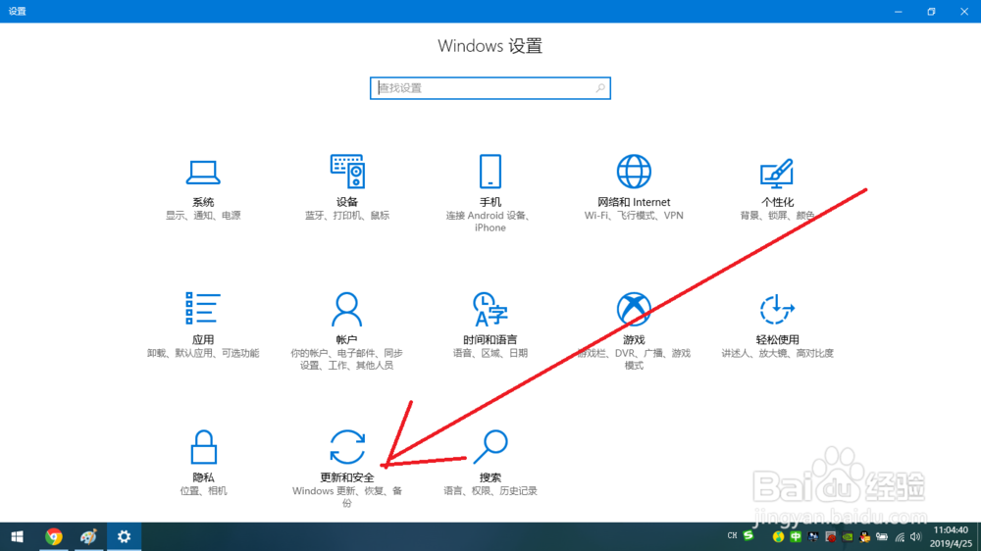
Task: Click the blocked-device tray icon with red circle
Action: [x=830, y=536]
